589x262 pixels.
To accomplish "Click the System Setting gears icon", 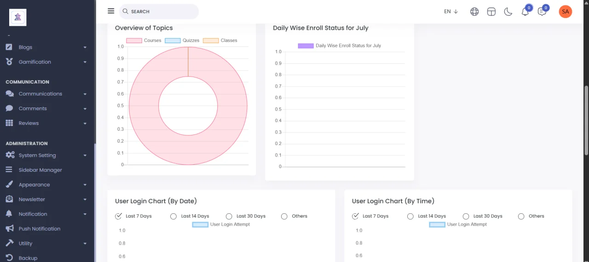I will tap(10, 155).
